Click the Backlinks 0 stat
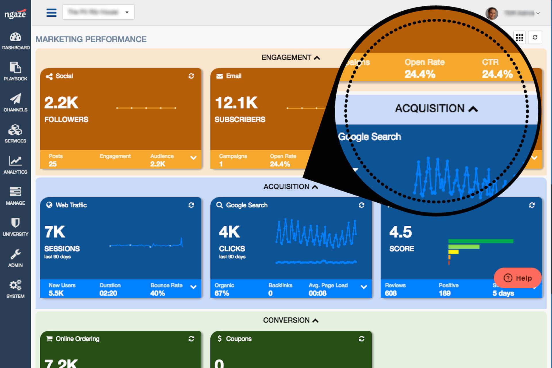This screenshot has height=368, width=552. (x=280, y=289)
